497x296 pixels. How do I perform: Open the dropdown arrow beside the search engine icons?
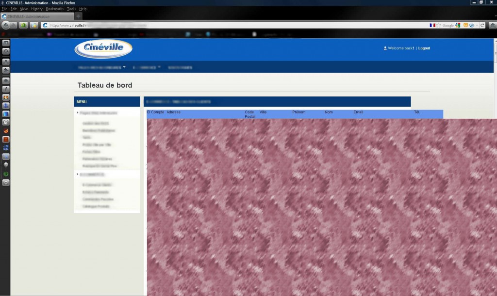coord(477,25)
